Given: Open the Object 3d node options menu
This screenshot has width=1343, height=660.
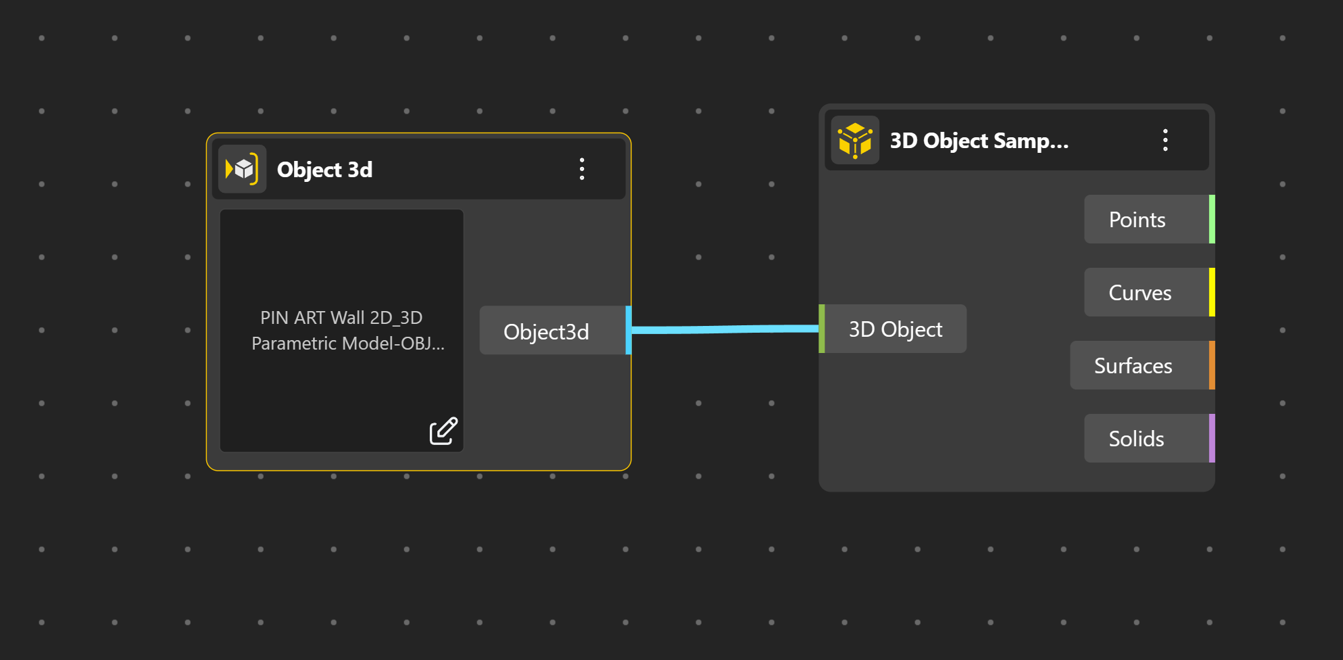Looking at the screenshot, I should [x=581, y=169].
